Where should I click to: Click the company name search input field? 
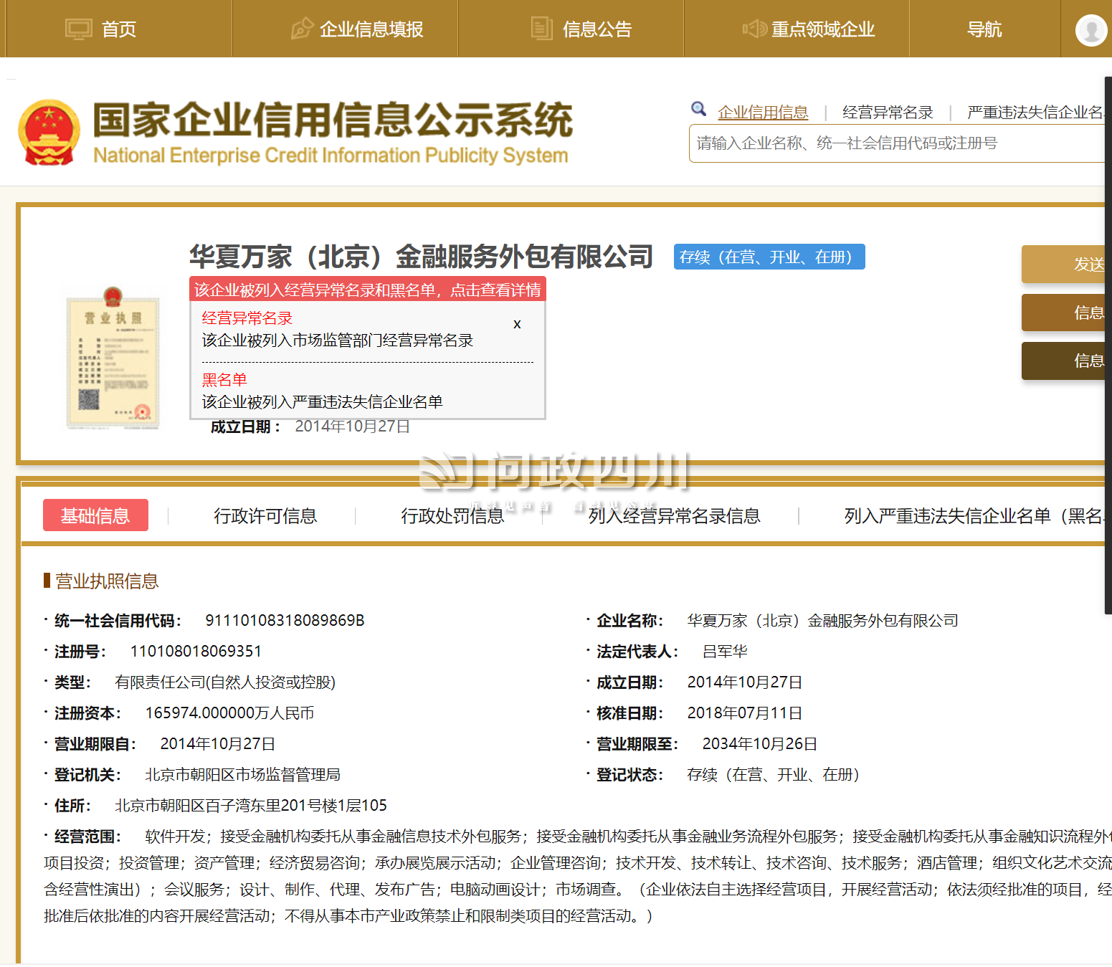coord(896,143)
